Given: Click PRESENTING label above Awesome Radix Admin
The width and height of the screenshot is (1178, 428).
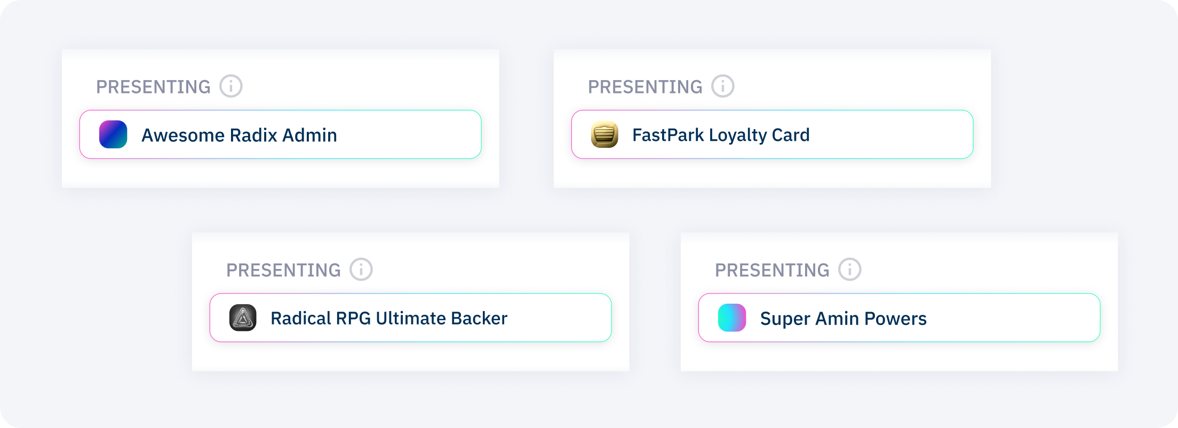Looking at the screenshot, I should pos(153,87).
